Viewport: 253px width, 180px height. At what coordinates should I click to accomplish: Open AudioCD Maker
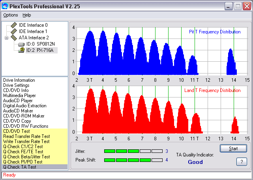point(18,111)
